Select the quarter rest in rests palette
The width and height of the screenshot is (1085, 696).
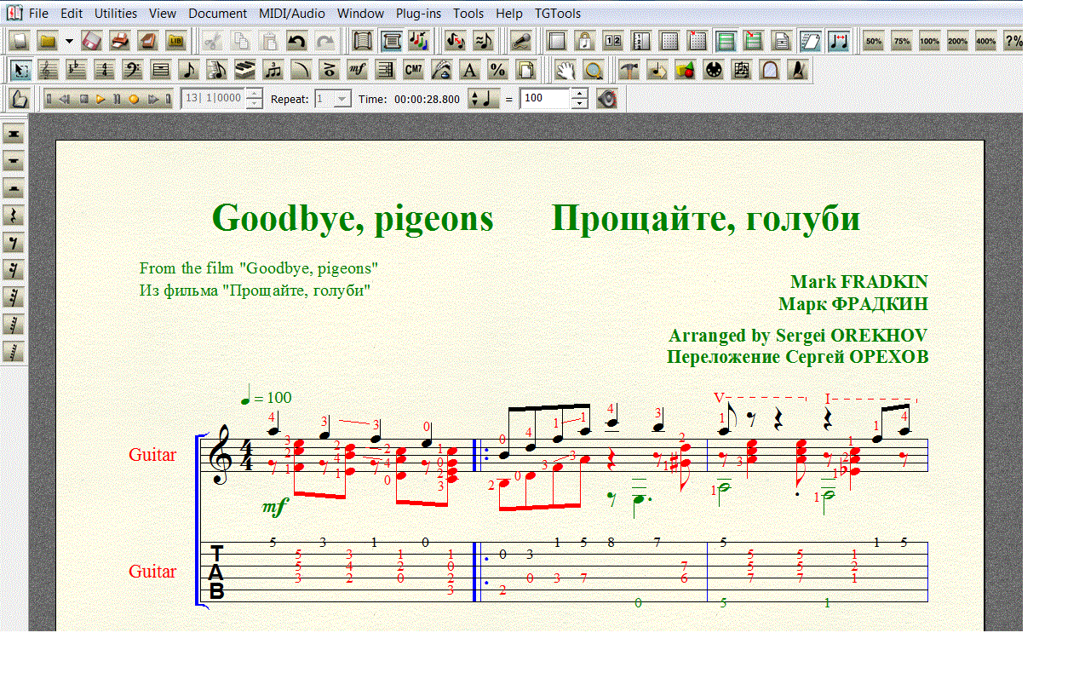[14, 216]
